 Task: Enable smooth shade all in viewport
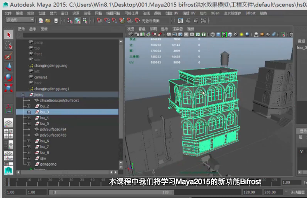(218, 34)
